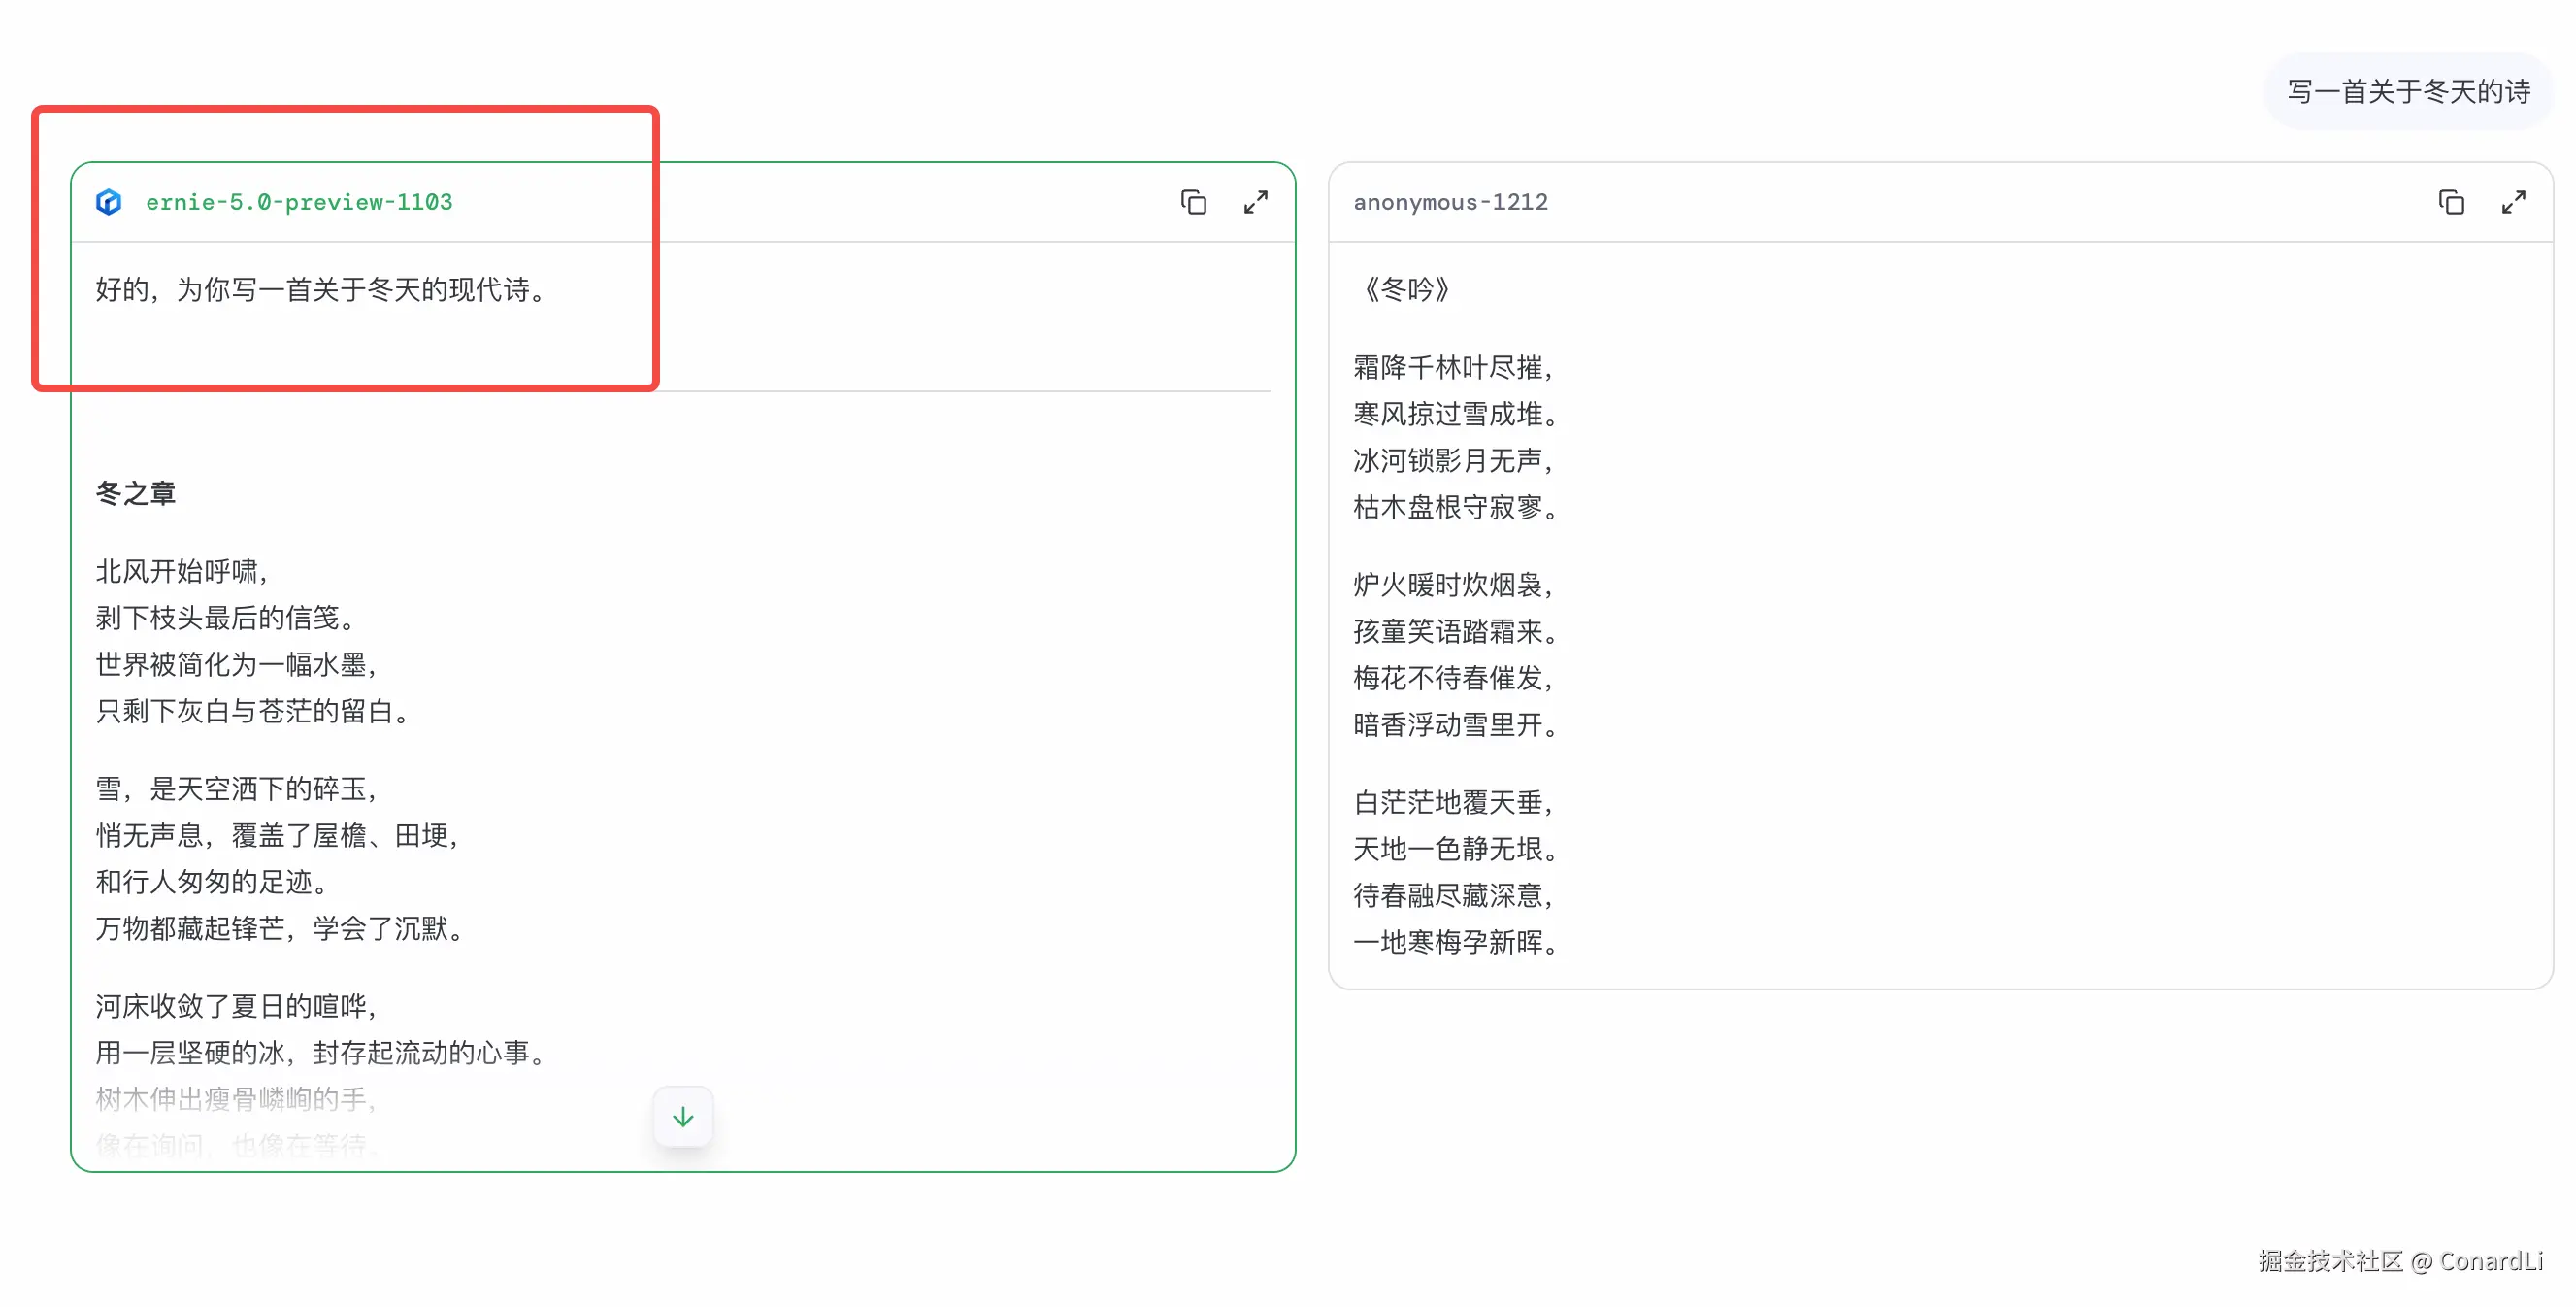This screenshot has height=1307, width=2576.
Task: Copy the ernie-5.0-preview response
Action: 1193,202
